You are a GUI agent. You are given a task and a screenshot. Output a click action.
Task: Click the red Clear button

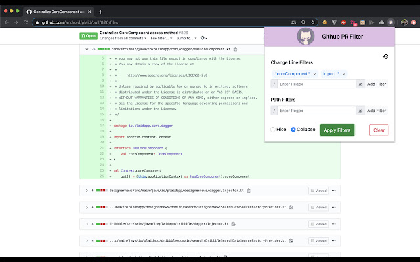pyautogui.click(x=379, y=130)
